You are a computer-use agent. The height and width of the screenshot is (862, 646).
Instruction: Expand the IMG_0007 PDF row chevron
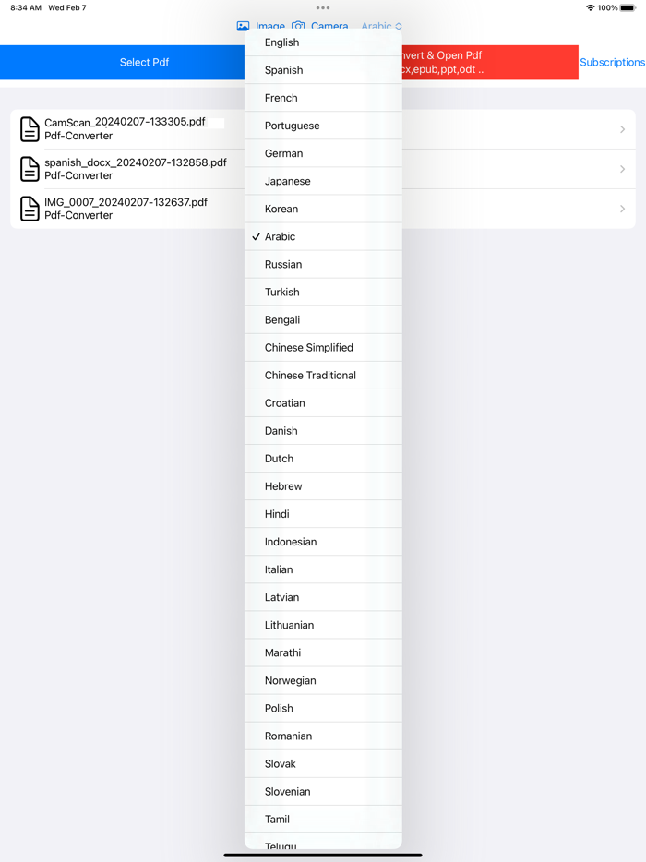[622, 209]
